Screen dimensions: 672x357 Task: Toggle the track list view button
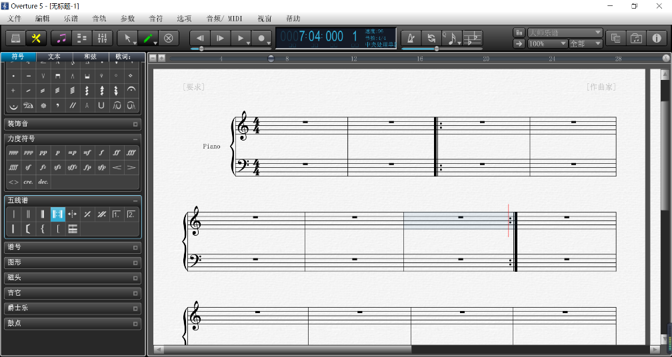tap(81, 38)
